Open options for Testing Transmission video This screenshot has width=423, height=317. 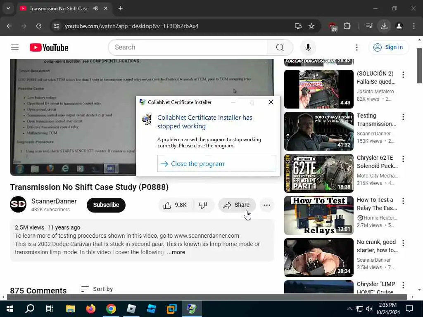(403, 117)
